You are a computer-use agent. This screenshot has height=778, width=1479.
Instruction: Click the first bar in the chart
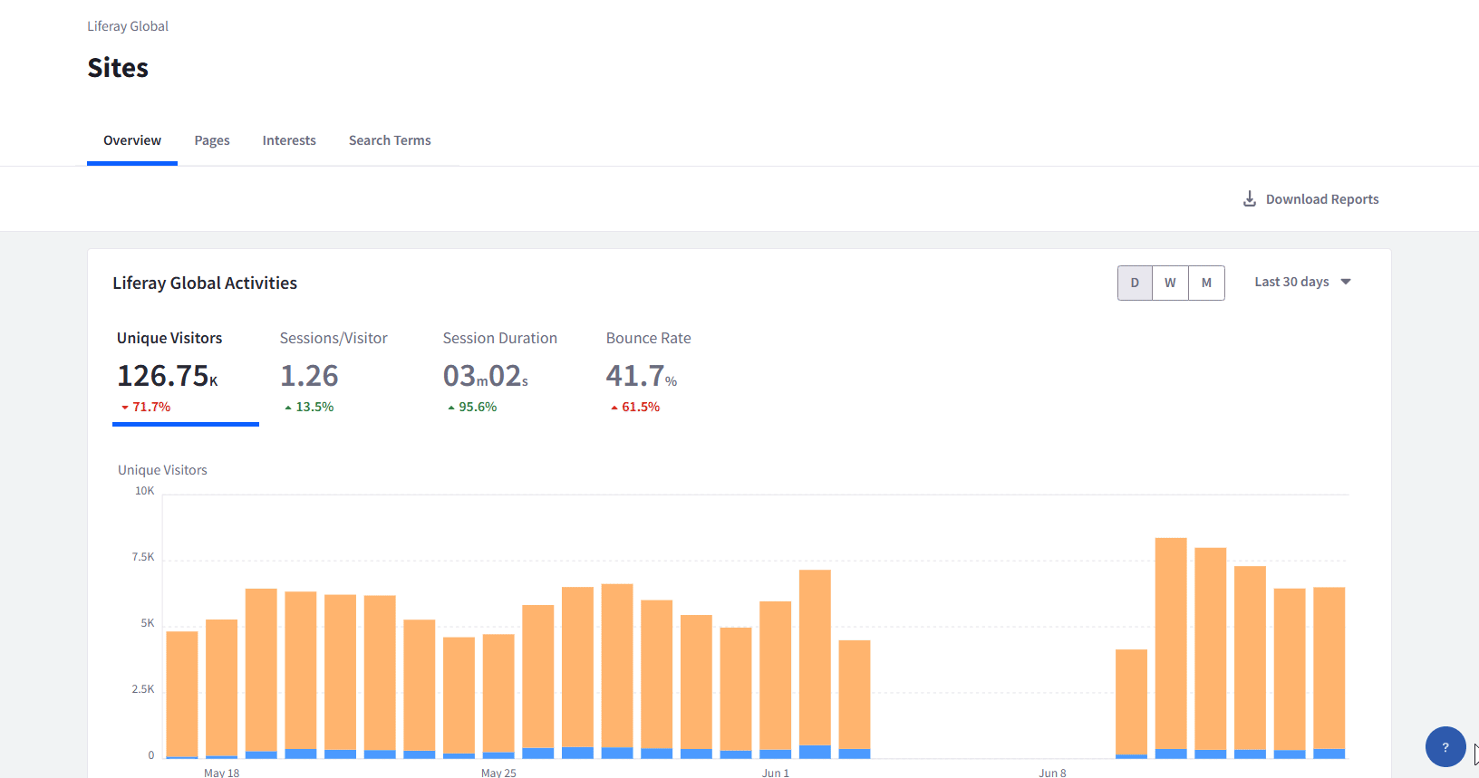[x=182, y=695]
